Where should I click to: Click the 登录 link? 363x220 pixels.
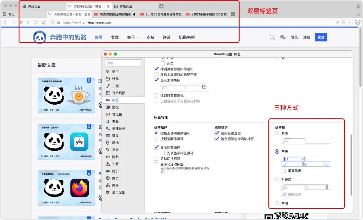(294, 37)
